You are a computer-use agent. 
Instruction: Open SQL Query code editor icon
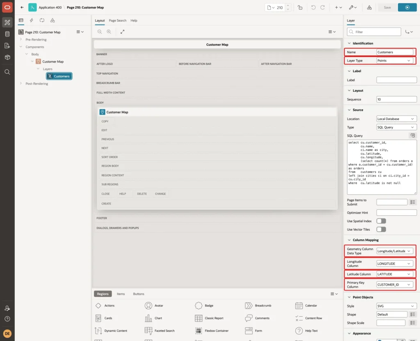pos(413,135)
